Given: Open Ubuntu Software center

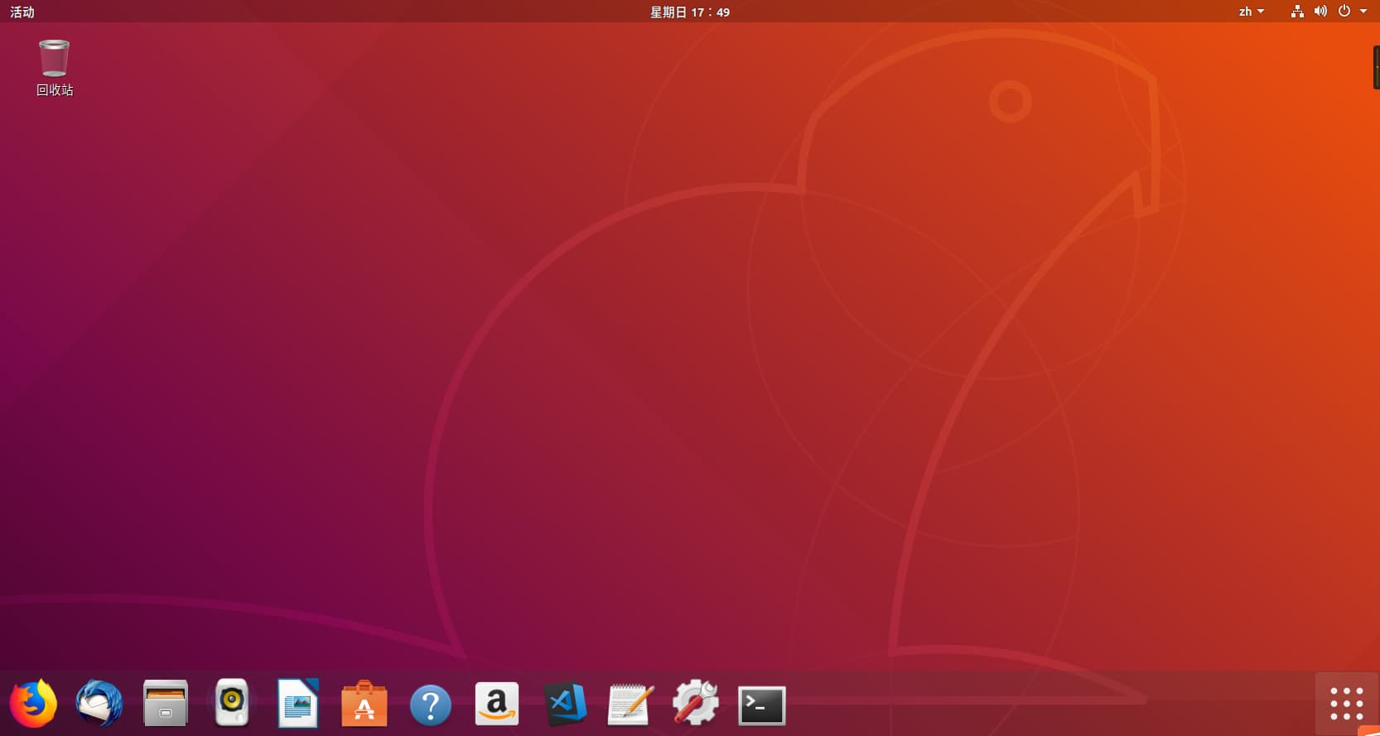Looking at the screenshot, I should [364, 704].
